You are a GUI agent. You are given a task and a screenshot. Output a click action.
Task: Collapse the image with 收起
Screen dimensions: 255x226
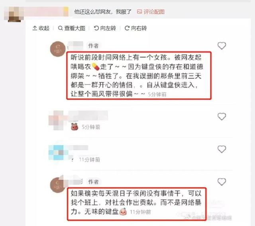[41, 28]
